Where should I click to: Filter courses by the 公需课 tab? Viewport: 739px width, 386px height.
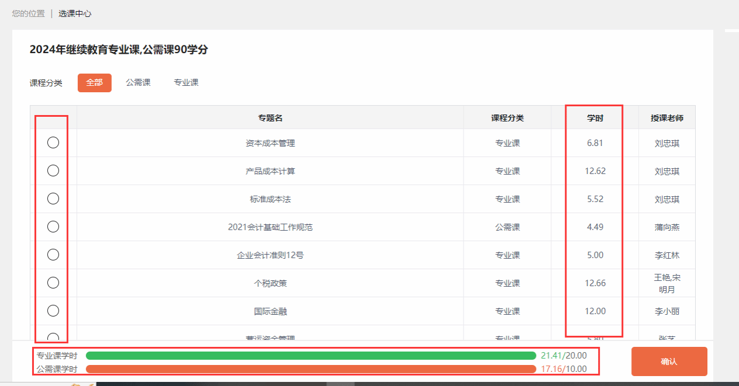(x=138, y=83)
